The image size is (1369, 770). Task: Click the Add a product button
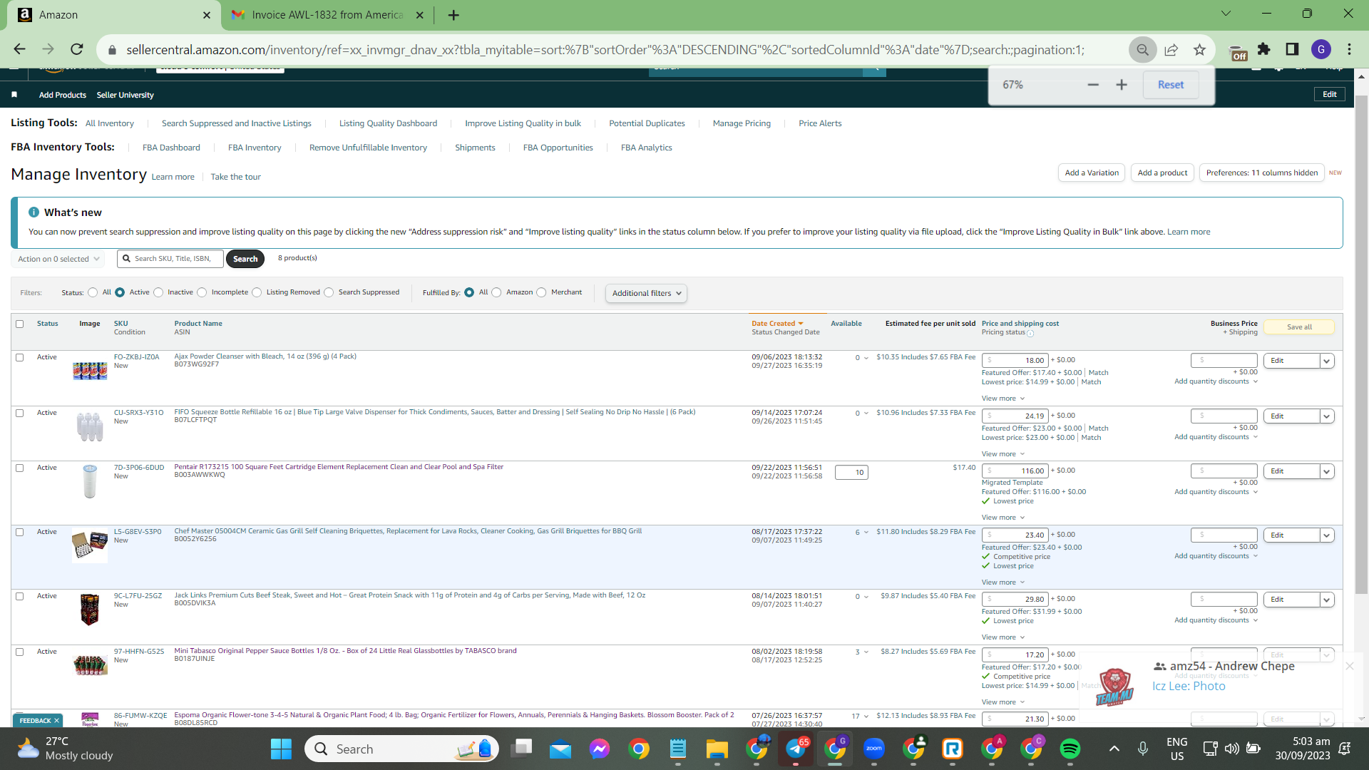tap(1162, 173)
